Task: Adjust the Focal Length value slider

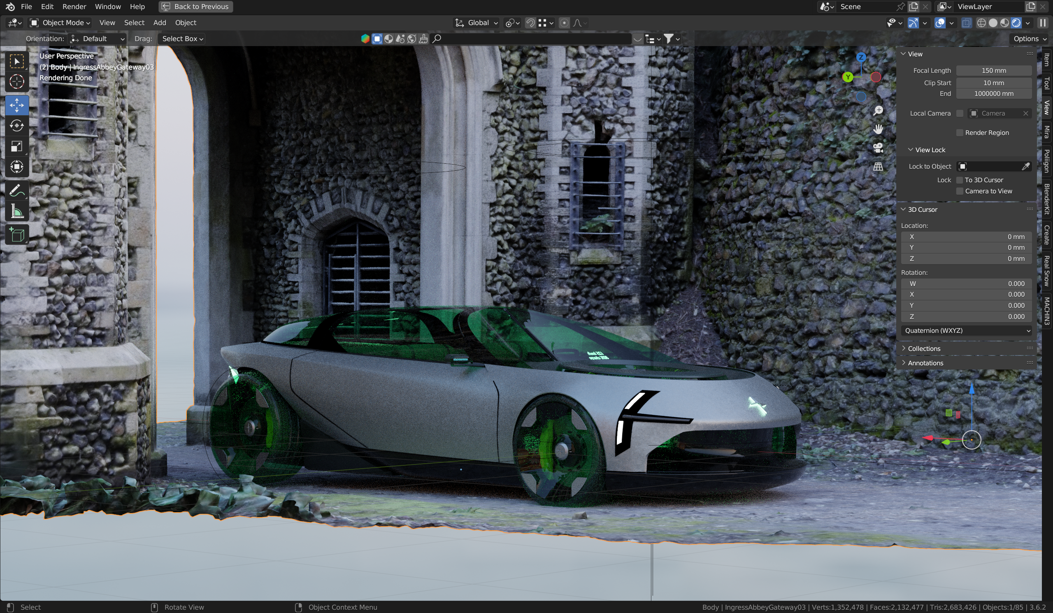Action: tap(994, 70)
